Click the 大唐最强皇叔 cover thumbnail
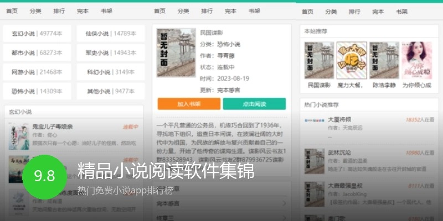Viewport: 443px width, 221px height. [315, 194]
